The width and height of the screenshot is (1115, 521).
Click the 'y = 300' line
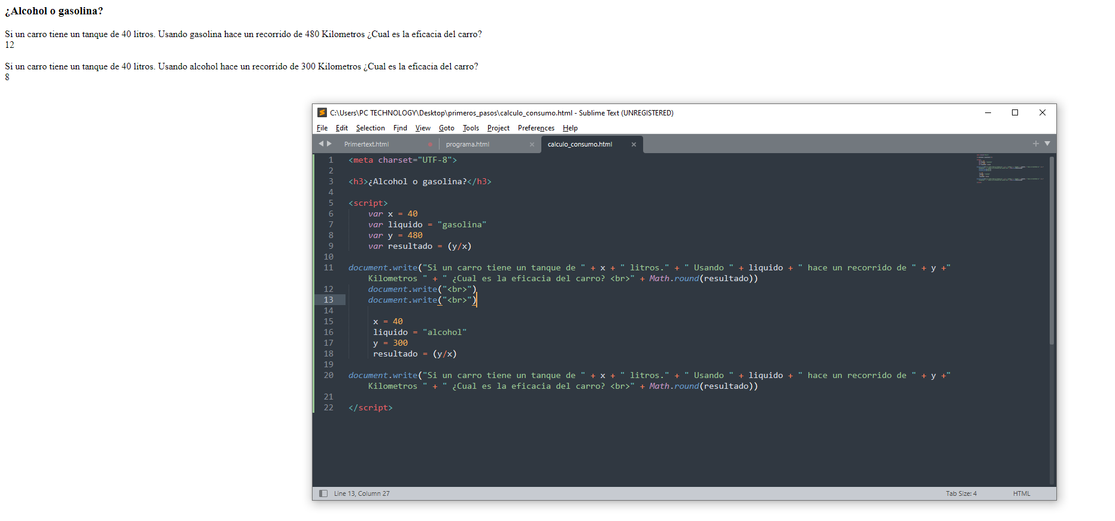click(x=390, y=343)
